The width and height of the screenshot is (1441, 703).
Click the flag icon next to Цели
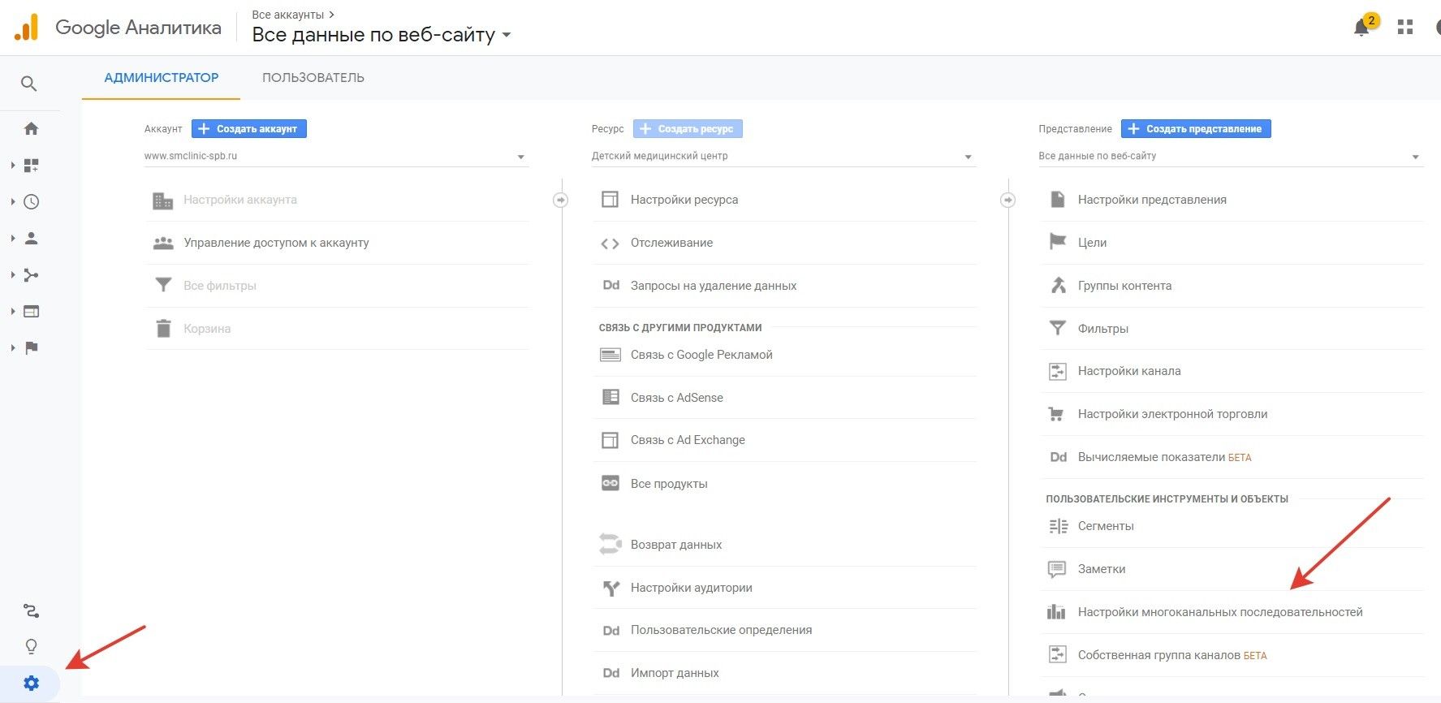click(1058, 242)
